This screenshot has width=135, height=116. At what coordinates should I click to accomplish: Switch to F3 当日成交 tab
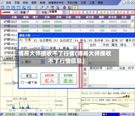(x=63, y=41)
